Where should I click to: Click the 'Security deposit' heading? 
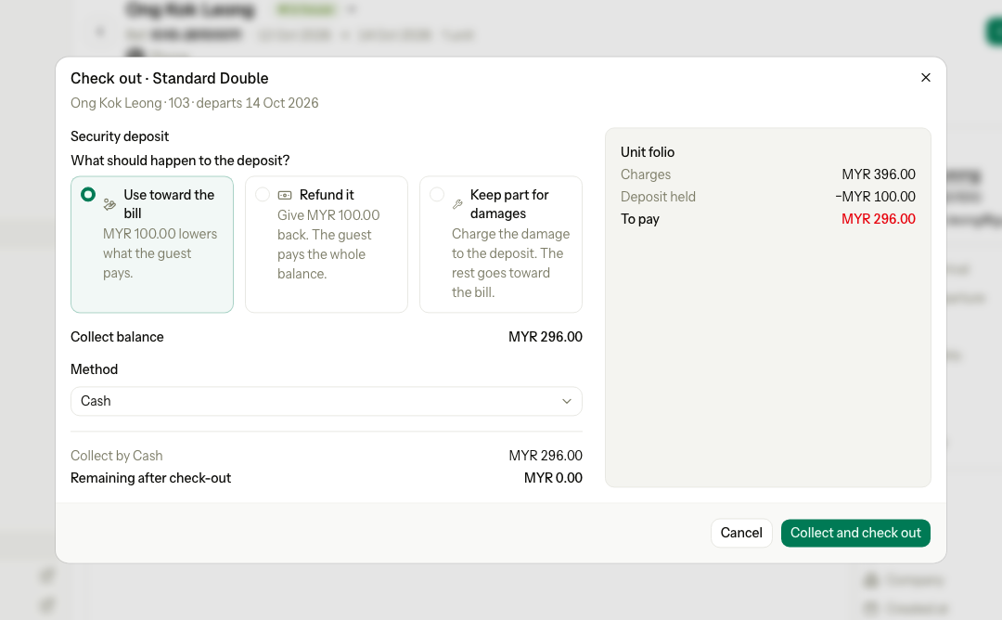click(x=120, y=136)
